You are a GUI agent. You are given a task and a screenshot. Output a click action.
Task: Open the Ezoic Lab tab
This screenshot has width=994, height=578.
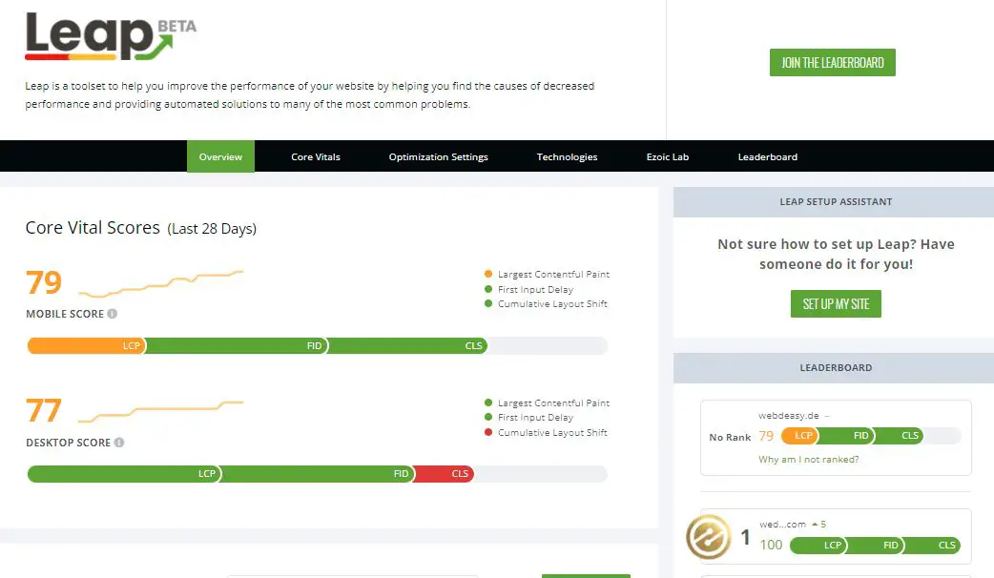click(x=668, y=156)
